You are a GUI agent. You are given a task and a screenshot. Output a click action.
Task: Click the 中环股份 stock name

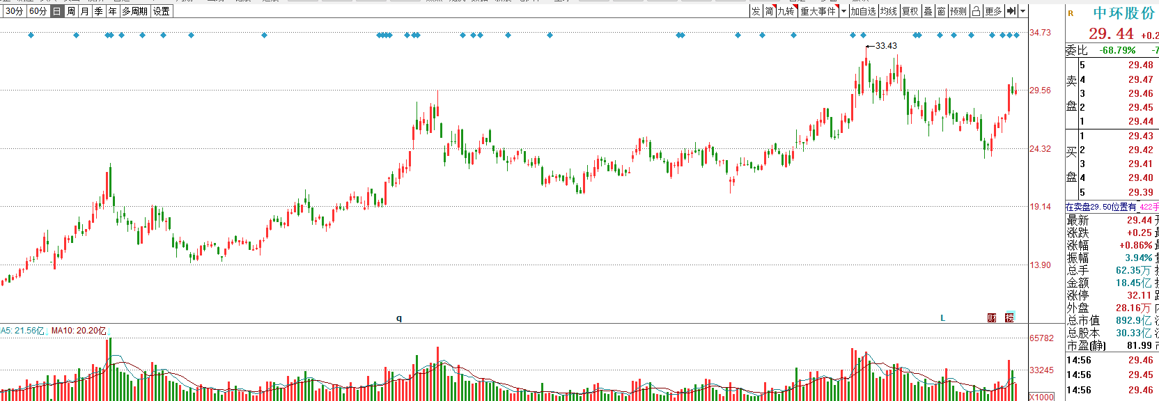click(x=1123, y=13)
